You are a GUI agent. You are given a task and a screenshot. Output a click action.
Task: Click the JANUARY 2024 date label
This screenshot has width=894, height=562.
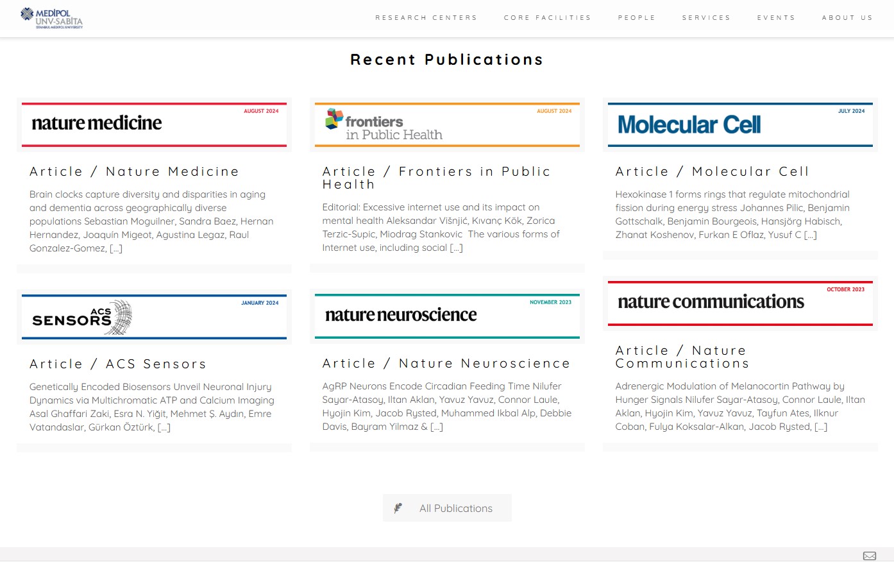pyautogui.click(x=260, y=303)
